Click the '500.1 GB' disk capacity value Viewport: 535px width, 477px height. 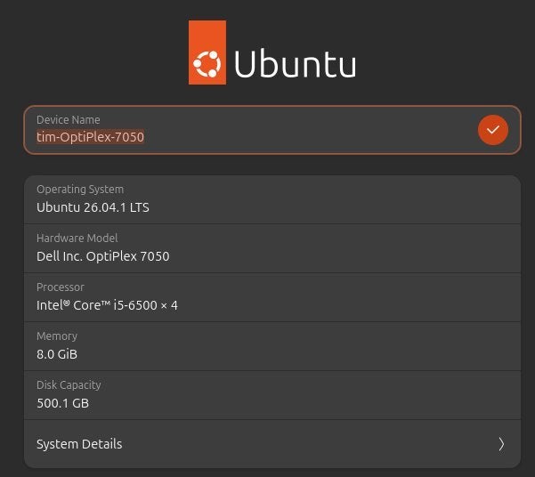point(63,403)
